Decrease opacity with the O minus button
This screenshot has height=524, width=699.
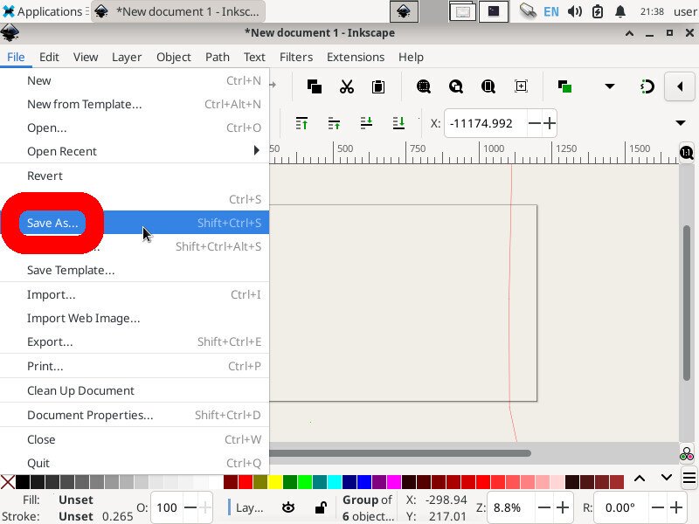[x=190, y=507]
